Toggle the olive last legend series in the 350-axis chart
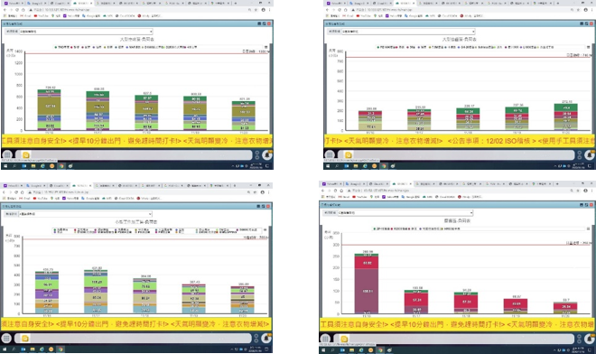596x354 pixels. [451, 228]
